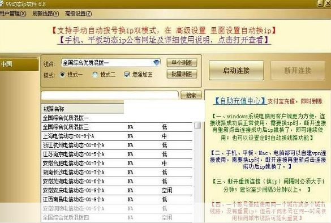Select row 全国综合优质混拨三
The width and height of the screenshot is (331, 223).
[117, 127]
